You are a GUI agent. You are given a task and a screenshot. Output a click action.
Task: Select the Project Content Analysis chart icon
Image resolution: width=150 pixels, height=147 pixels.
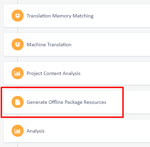pos(17,73)
